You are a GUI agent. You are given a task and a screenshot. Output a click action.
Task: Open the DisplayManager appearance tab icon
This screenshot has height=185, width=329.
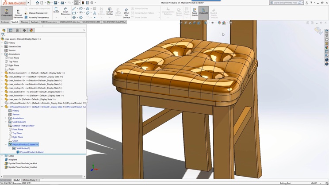31,30
